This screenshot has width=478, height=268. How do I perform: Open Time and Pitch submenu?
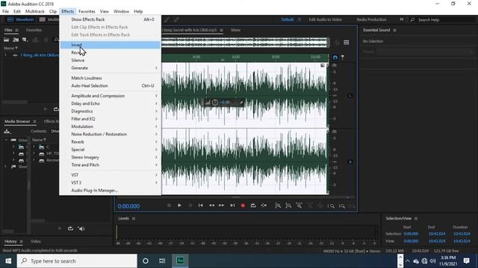(110, 165)
